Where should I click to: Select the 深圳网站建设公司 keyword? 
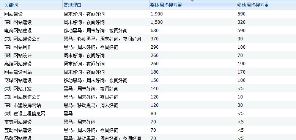point(22,39)
